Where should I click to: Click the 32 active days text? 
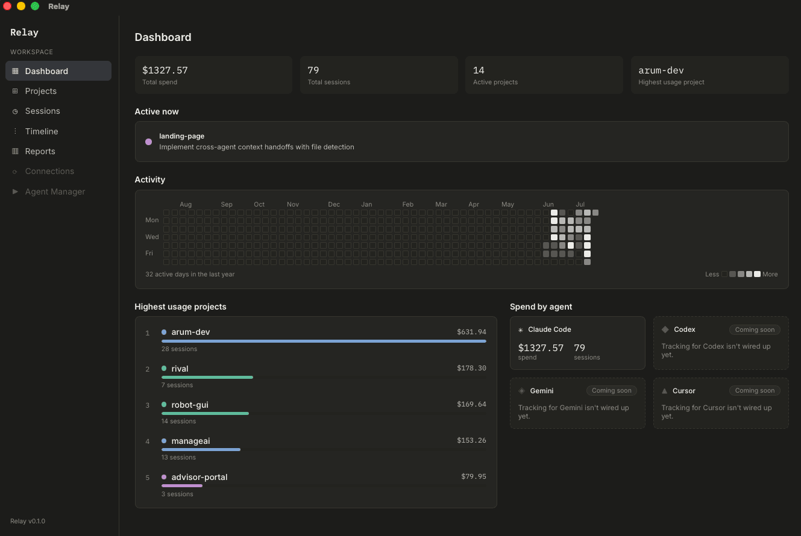pyautogui.click(x=190, y=274)
